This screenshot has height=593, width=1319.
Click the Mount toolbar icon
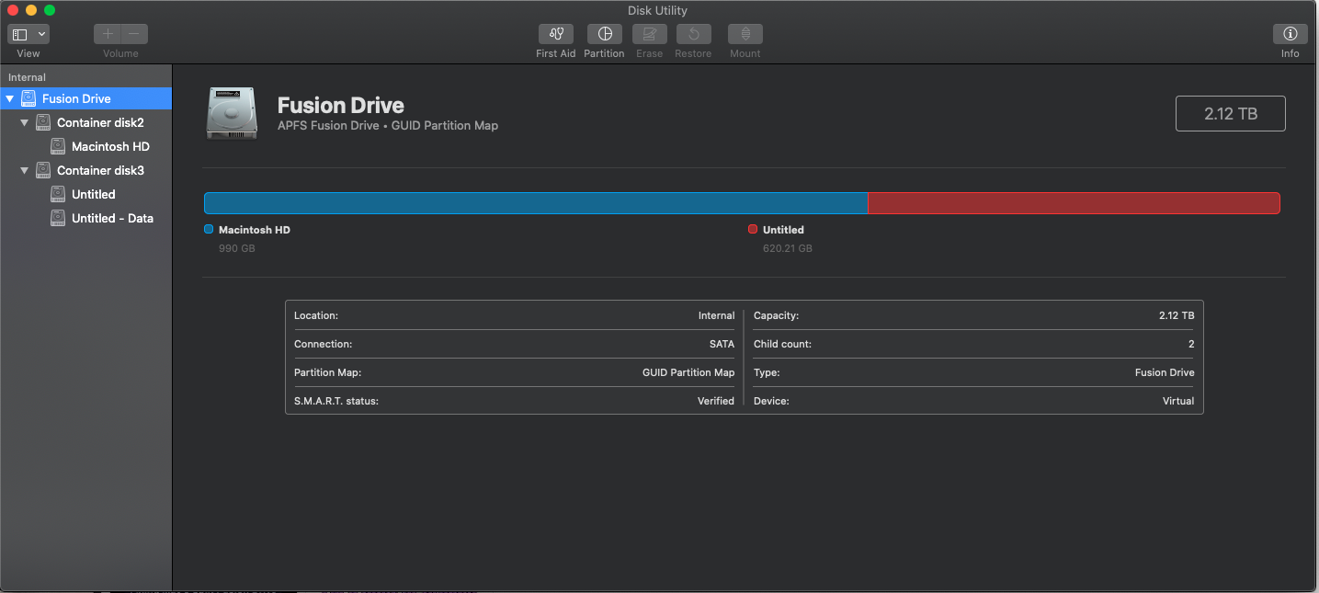745,34
